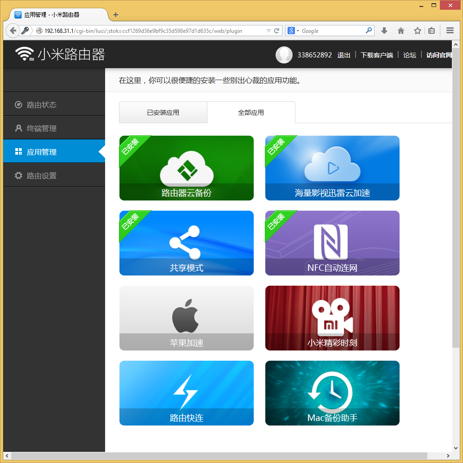
Task: Open the 路由快连 lightning app tile
Action: click(x=186, y=393)
